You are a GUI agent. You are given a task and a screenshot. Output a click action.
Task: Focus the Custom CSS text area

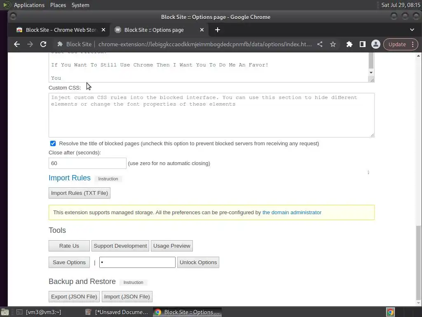(211, 115)
